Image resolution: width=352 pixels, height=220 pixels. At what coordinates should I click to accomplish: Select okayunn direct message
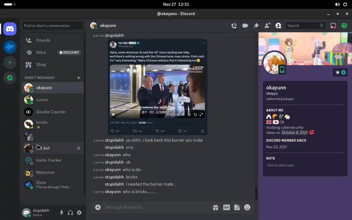pyautogui.click(x=53, y=88)
